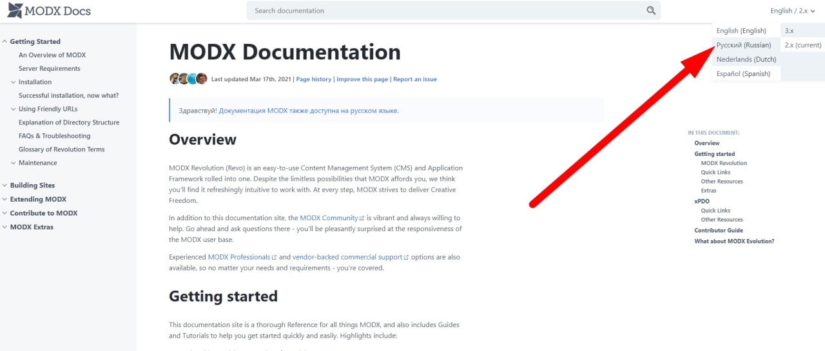
Task: Click the last contributor avatar
Action: click(202, 79)
